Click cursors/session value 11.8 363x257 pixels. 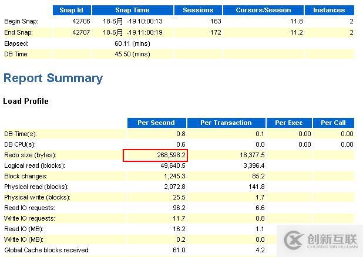click(296, 21)
